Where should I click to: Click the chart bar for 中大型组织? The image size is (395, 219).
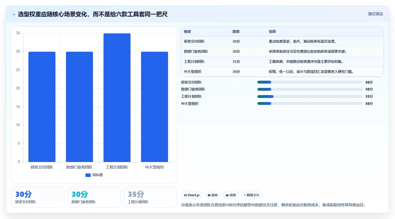pyautogui.click(x=155, y=107)
